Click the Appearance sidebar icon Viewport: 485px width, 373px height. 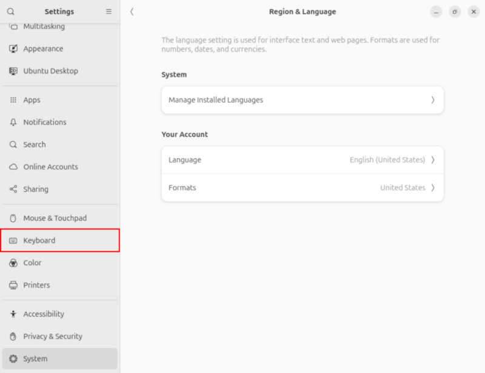13,48
